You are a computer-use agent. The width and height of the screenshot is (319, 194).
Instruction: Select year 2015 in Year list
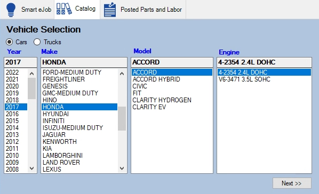pyautogui.click(x=16, y=121)
